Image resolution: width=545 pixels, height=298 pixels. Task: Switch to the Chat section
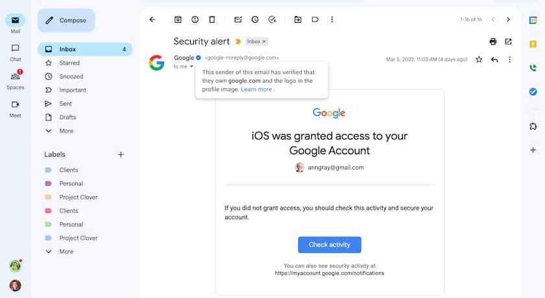(15, 52)
